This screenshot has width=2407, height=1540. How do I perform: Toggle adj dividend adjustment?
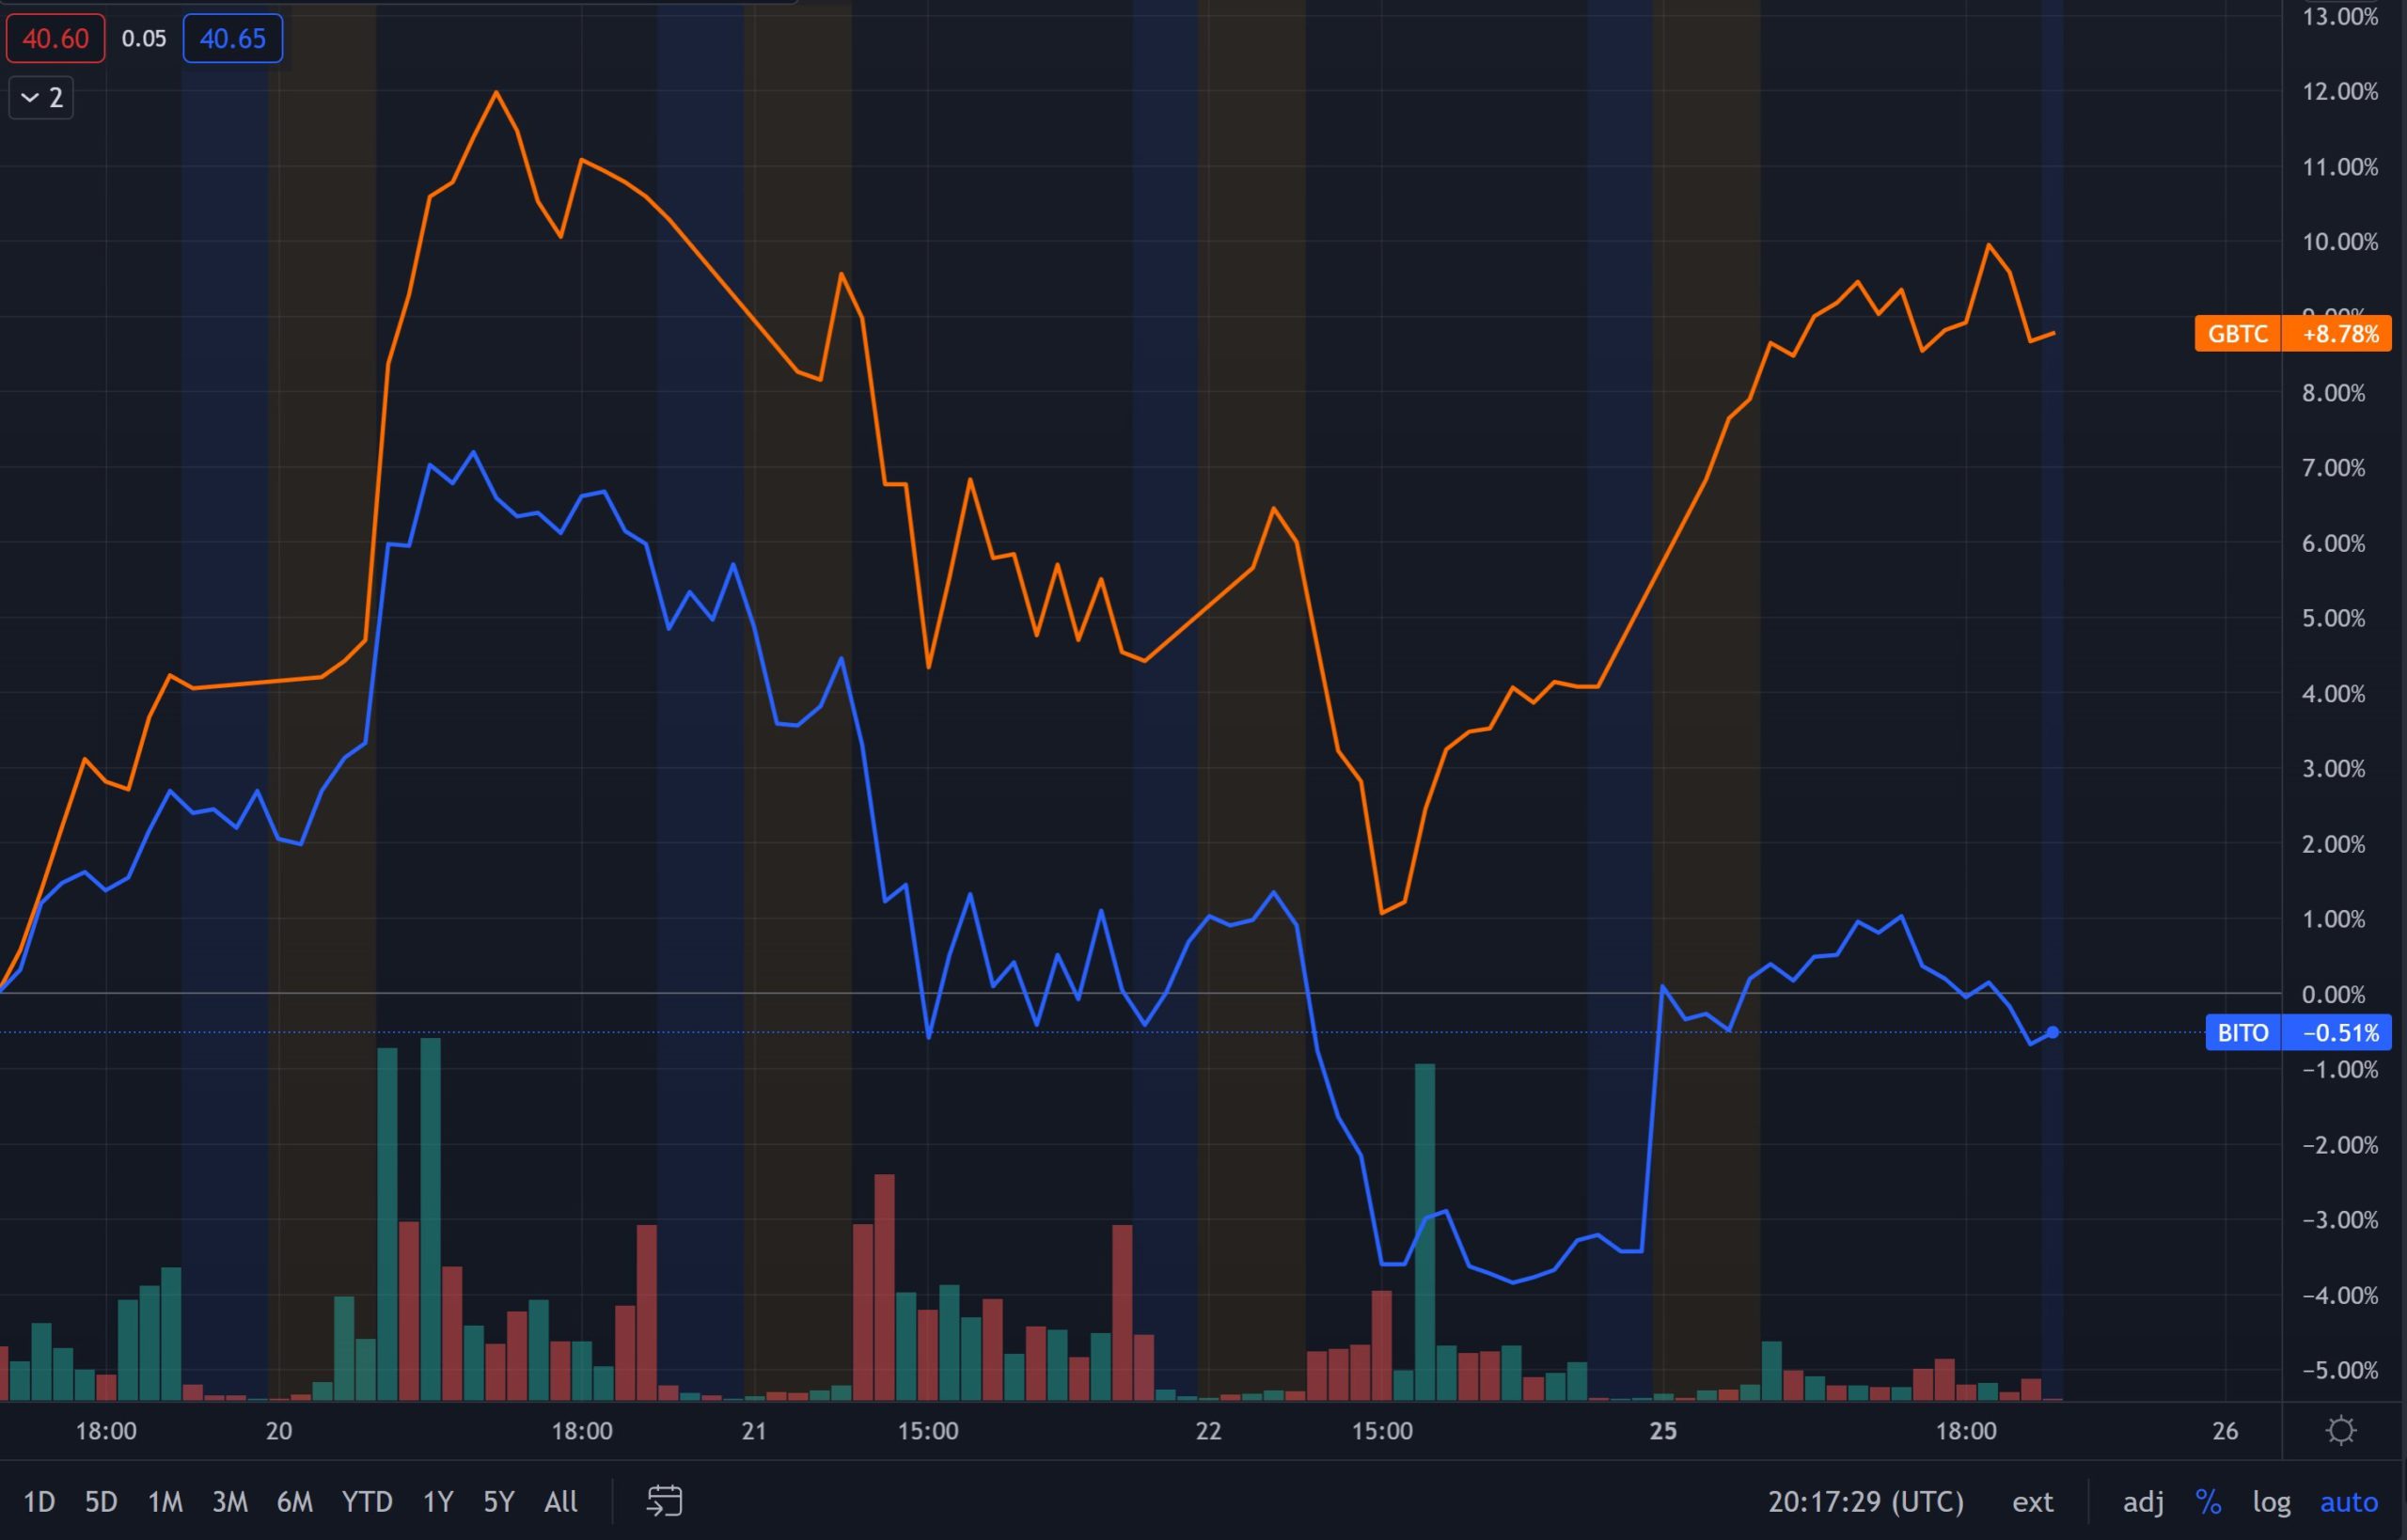click(x=2143, y=1501)
